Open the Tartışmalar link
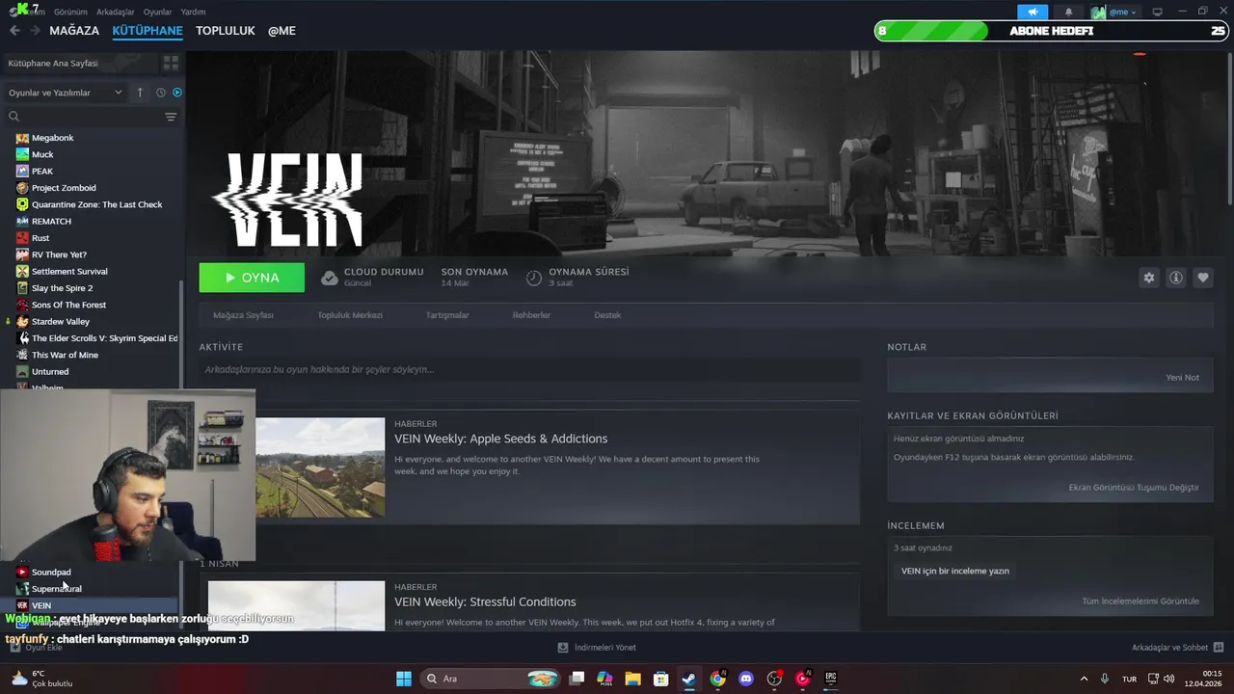 [447, 315]
